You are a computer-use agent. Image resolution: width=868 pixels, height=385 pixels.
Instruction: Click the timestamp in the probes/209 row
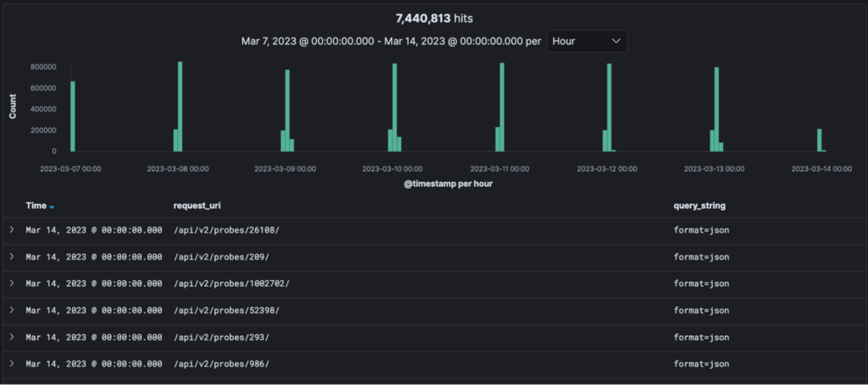94,257
